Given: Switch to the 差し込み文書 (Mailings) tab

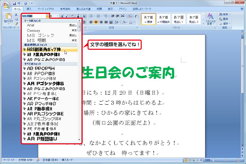Looking at the screenshot, I should pyautogui.click(x=83, y=9).
